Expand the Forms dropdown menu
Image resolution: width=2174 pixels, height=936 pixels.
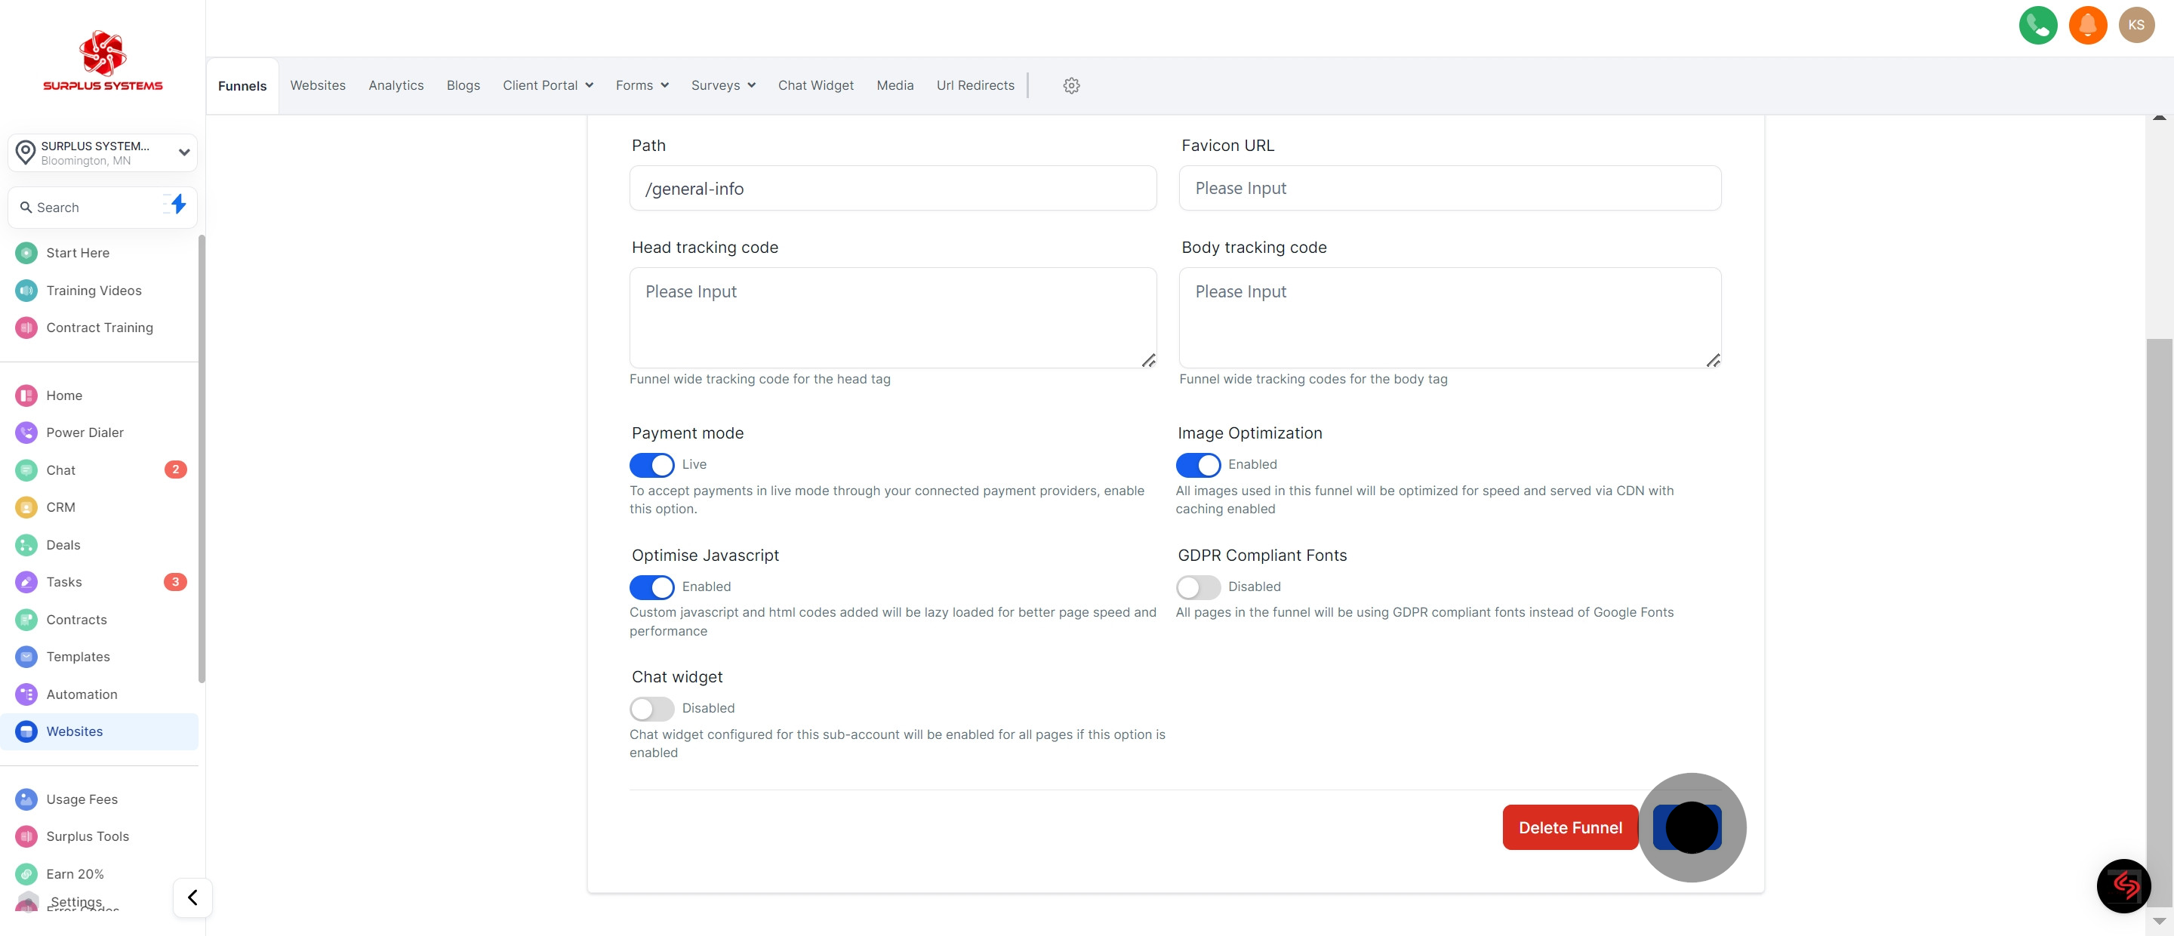click(642, 85)
